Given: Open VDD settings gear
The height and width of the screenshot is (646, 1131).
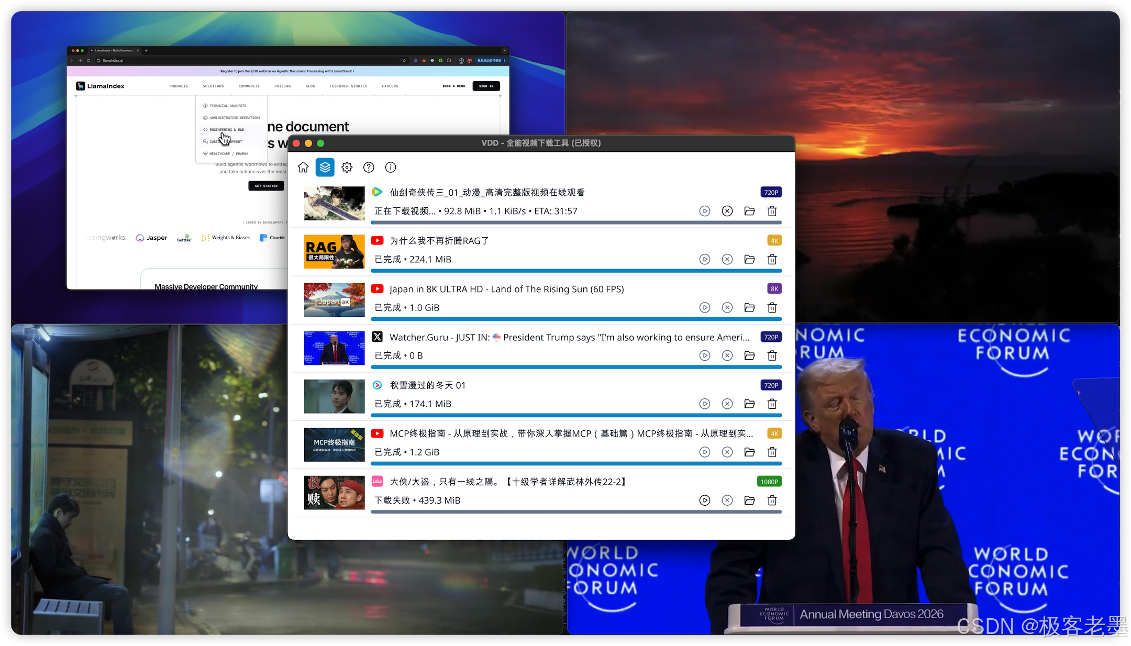Looking at the screenshot, I should tap(347, 168).
